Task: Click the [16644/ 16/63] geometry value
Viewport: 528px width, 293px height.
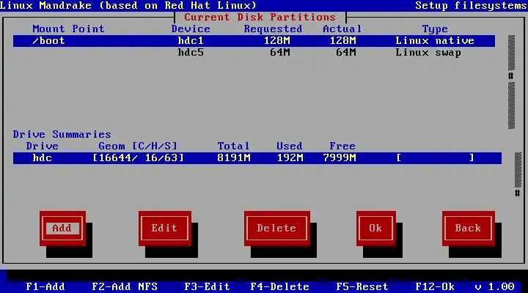Action: tap(139, 157)
